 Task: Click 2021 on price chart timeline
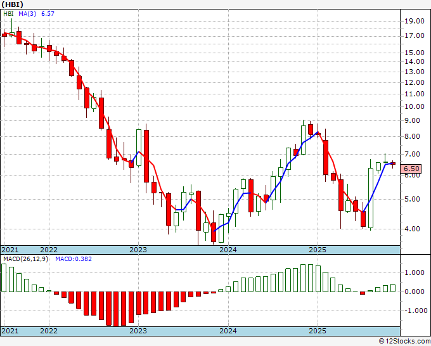[10, 250]
